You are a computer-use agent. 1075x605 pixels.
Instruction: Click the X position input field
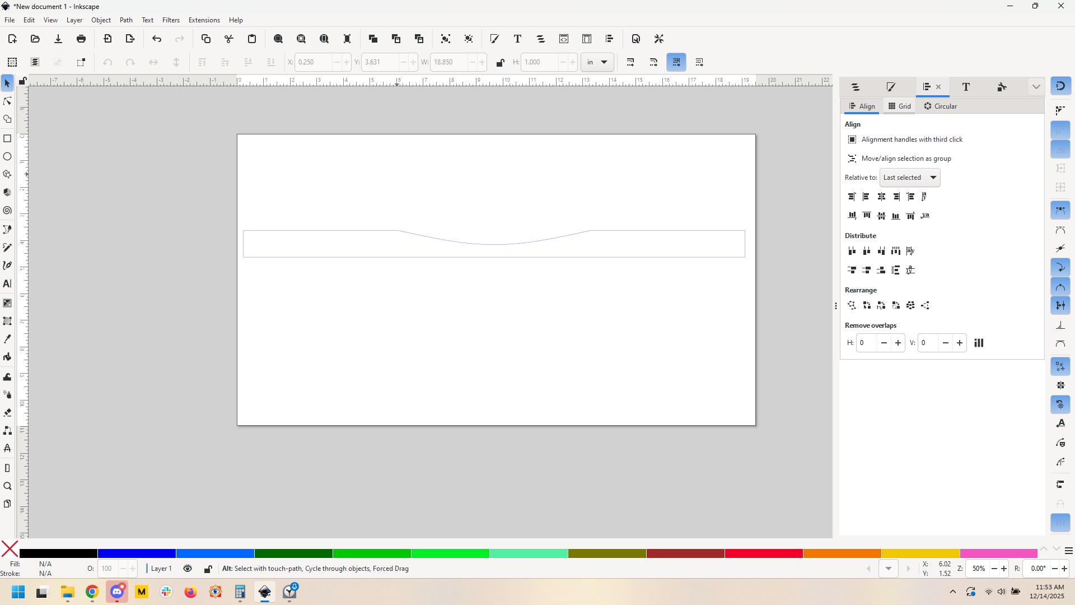pos(314,62)
